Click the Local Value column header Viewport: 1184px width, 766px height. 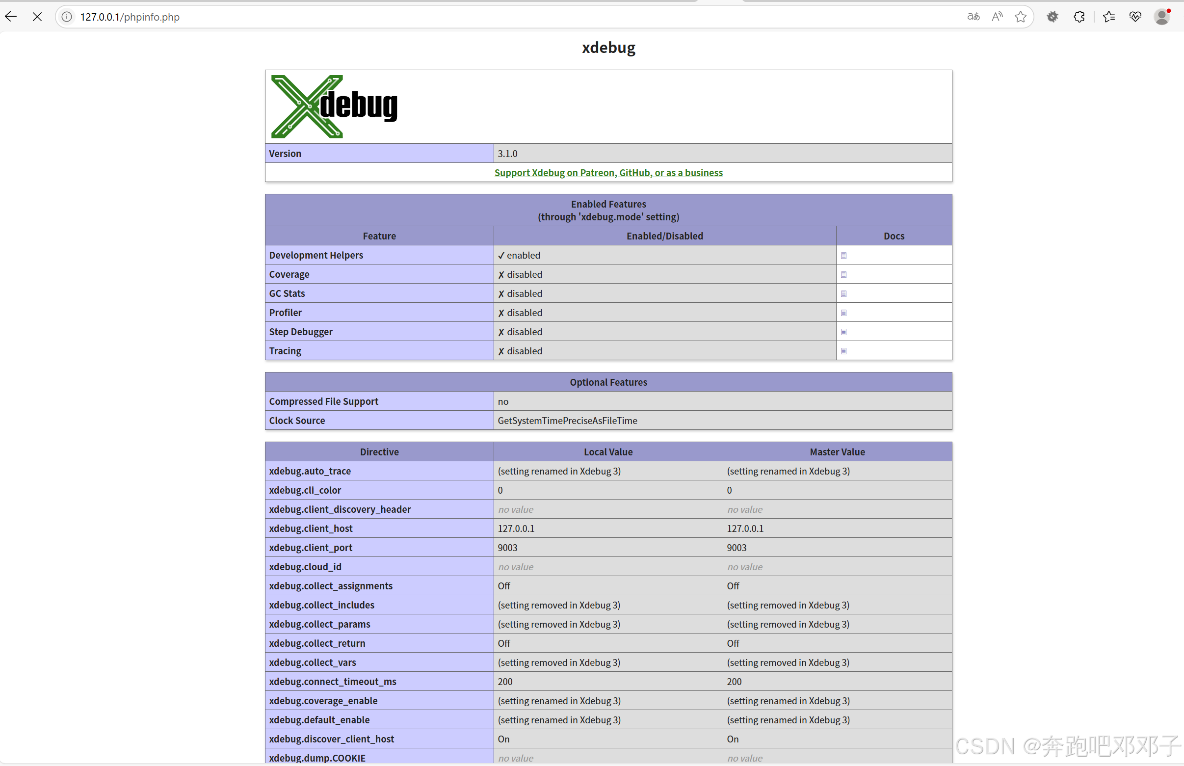pyautogui.click(x=608, y=451)
